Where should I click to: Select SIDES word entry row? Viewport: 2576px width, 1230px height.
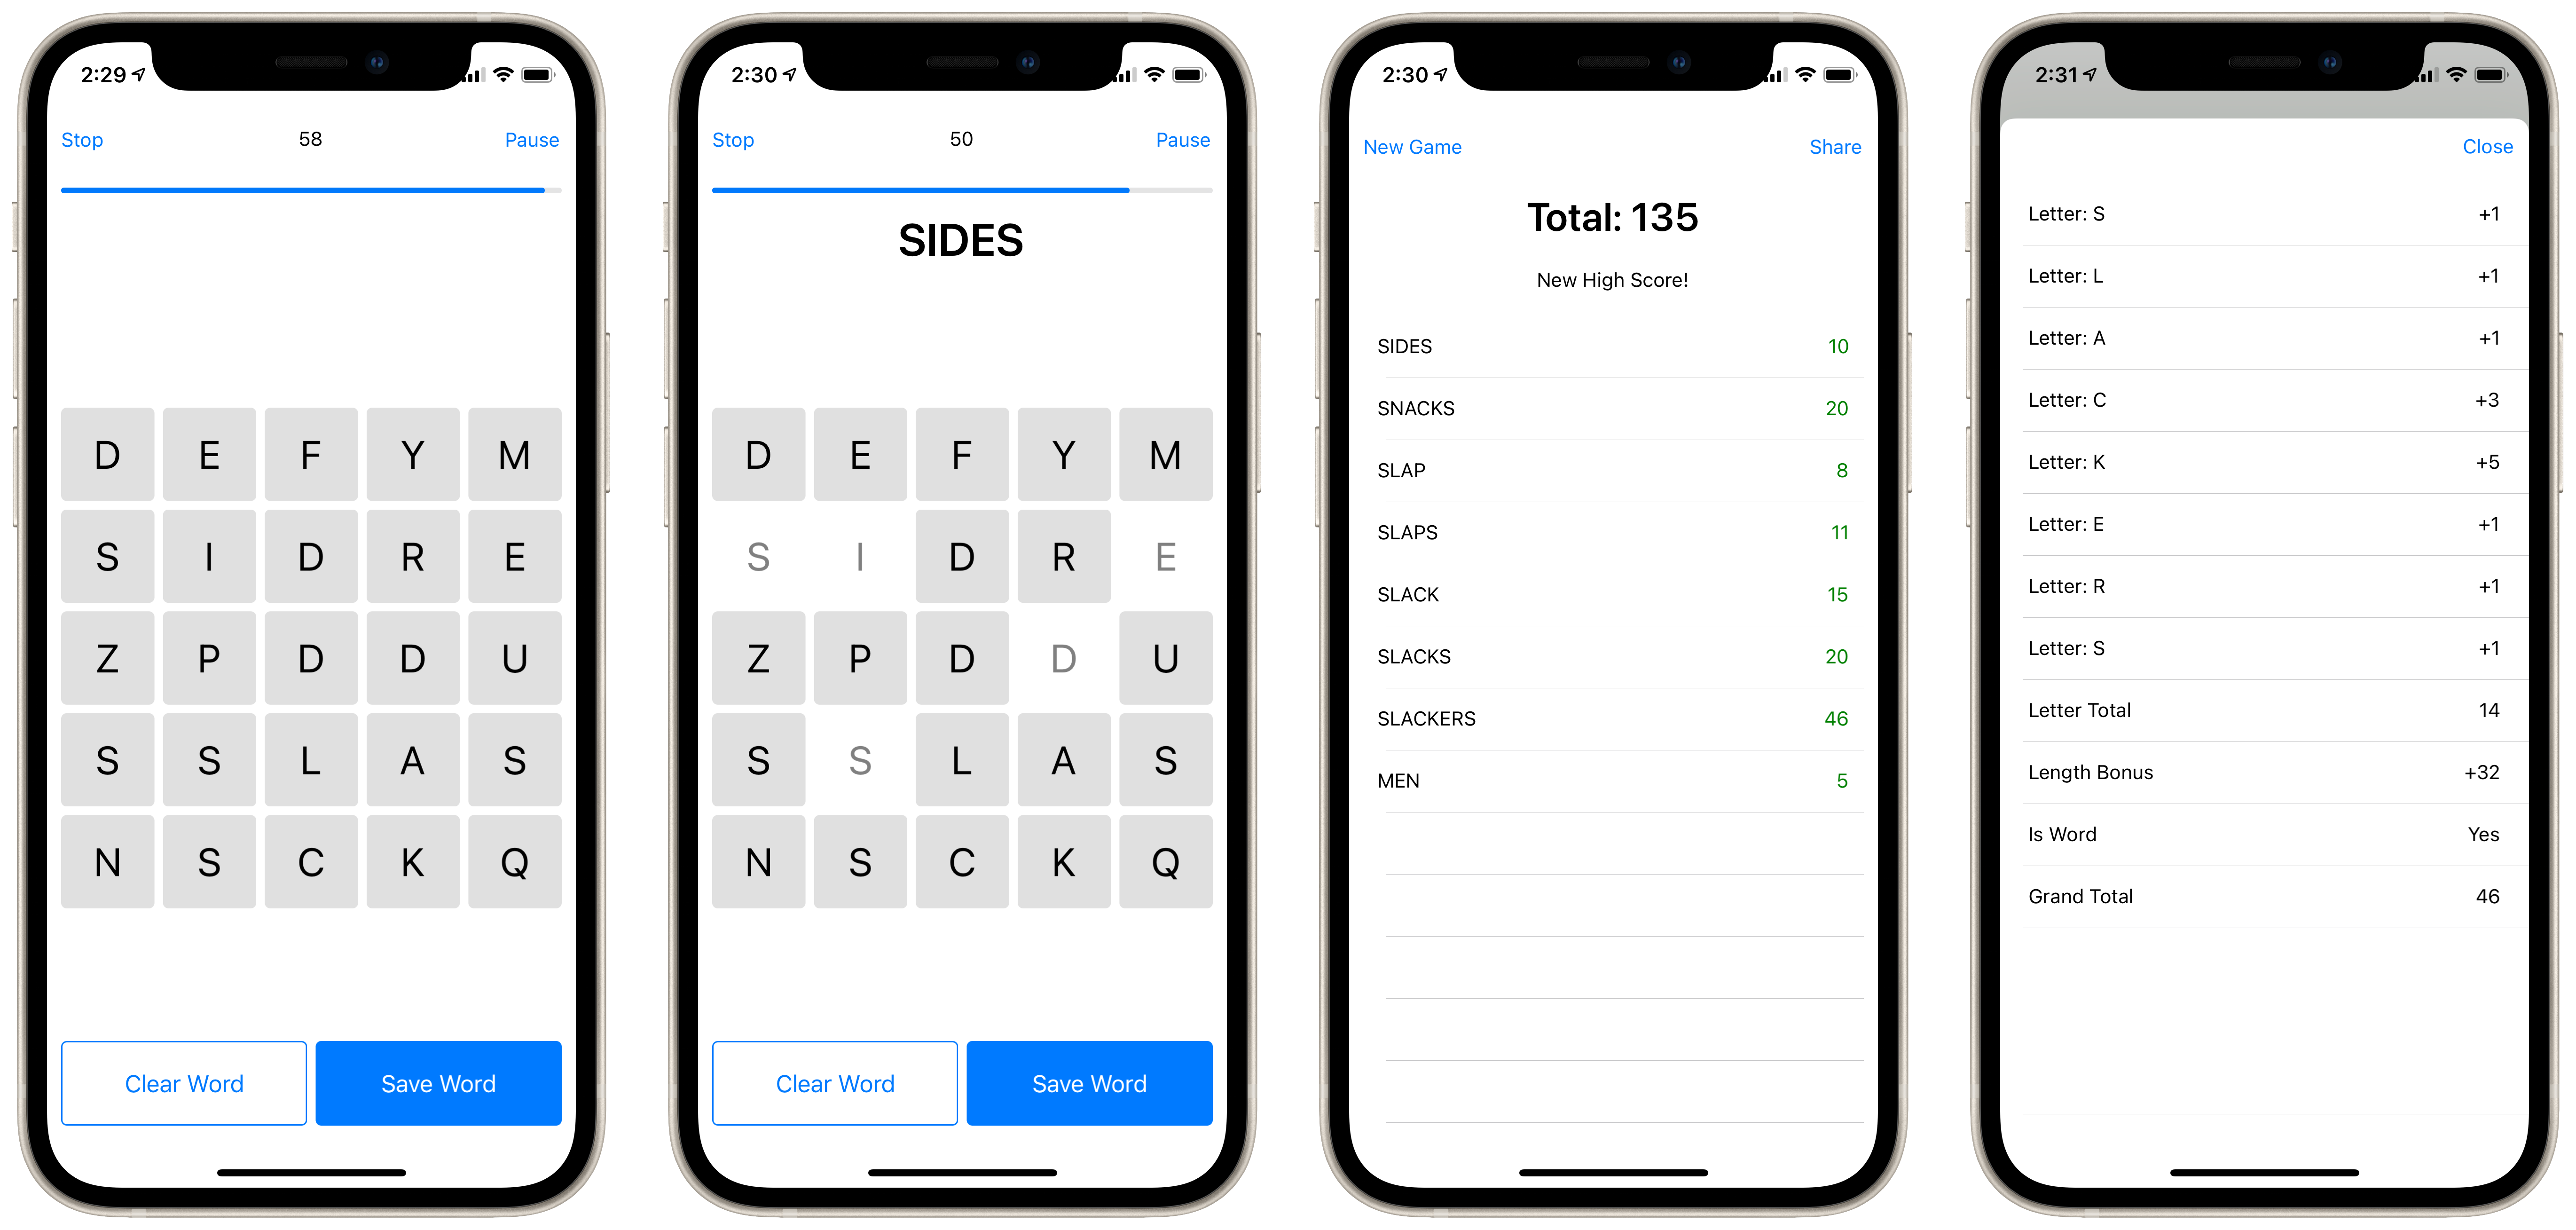point(1610,347)
